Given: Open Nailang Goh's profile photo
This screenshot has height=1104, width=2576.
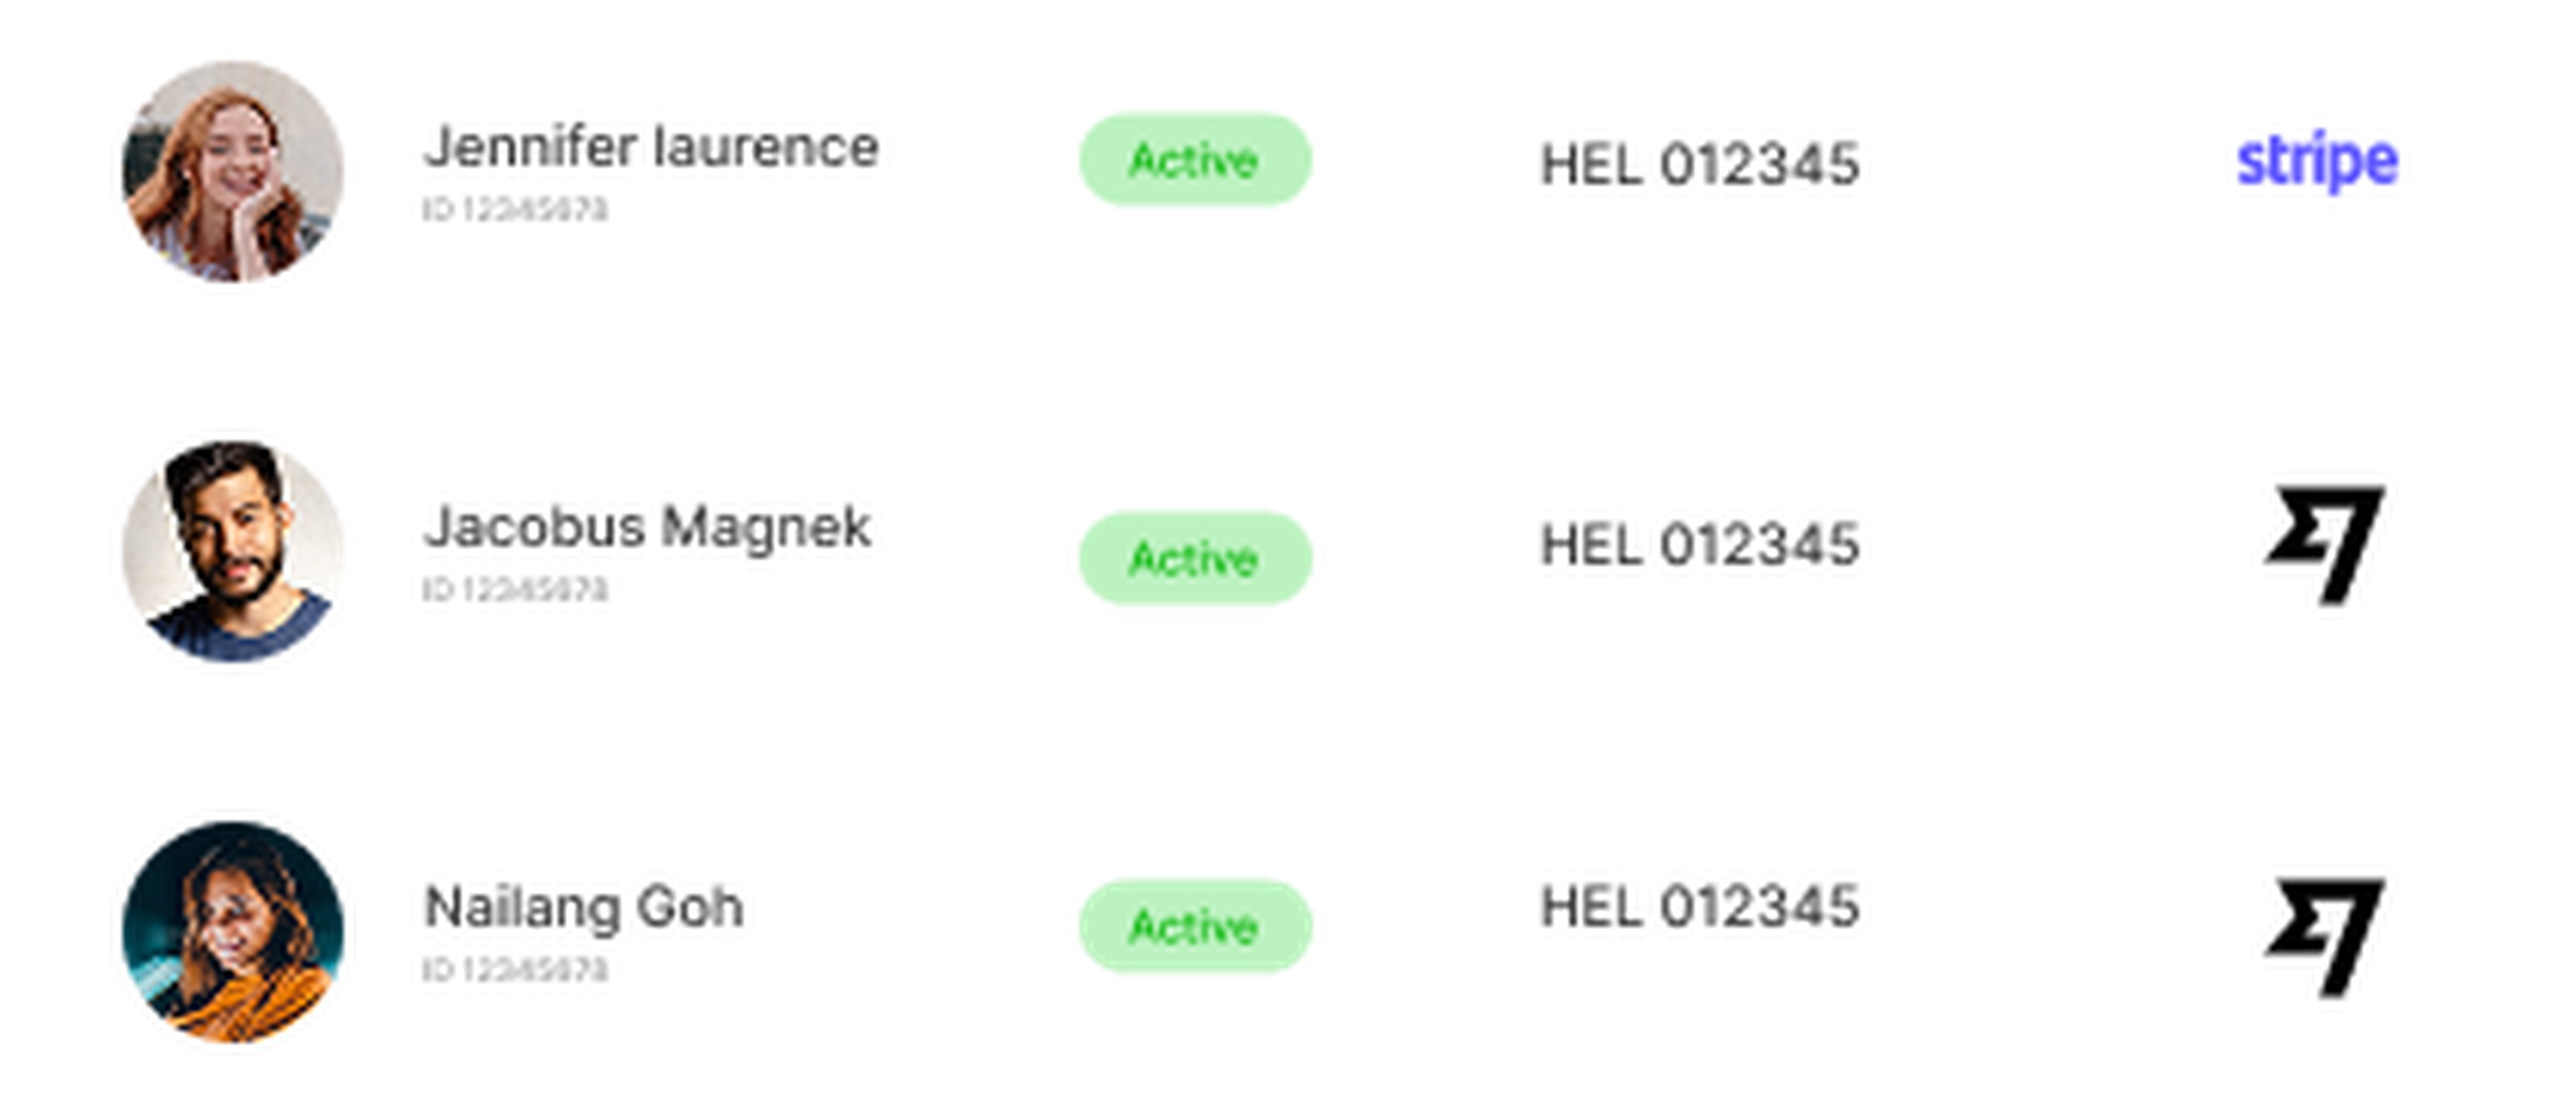Looking at the screenshot, I should 233,931.
